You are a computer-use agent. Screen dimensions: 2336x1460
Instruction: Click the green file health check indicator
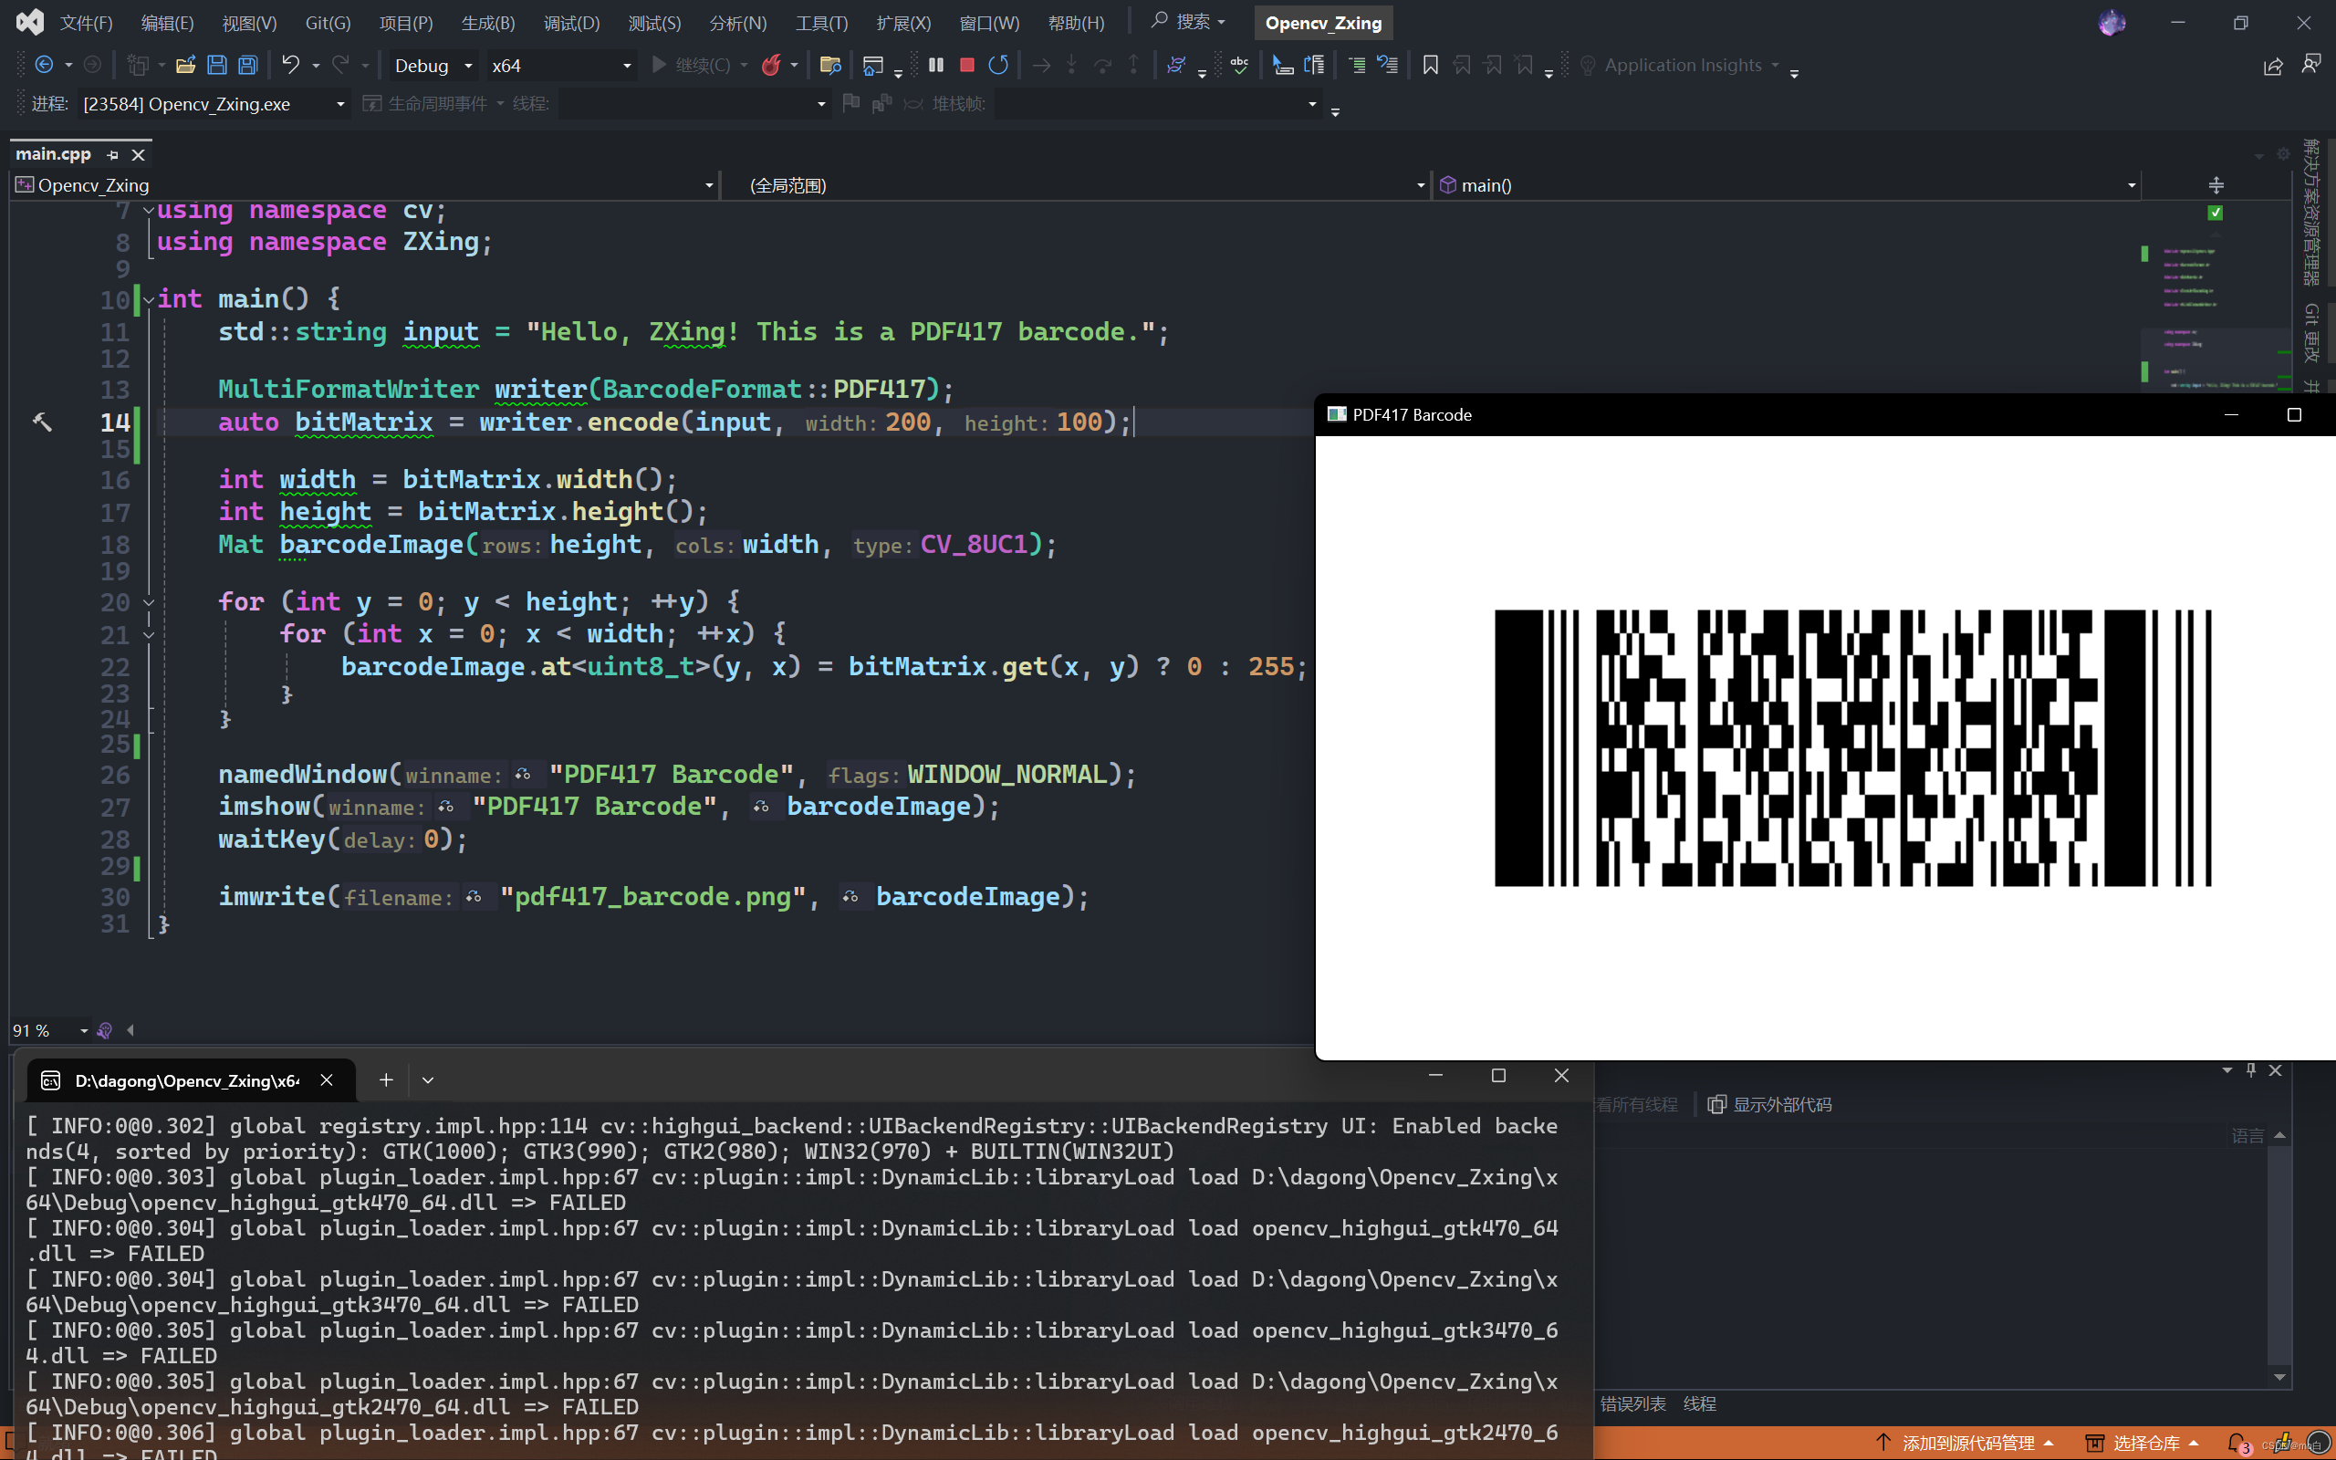pyautogui.click(x=2216, y=213)
